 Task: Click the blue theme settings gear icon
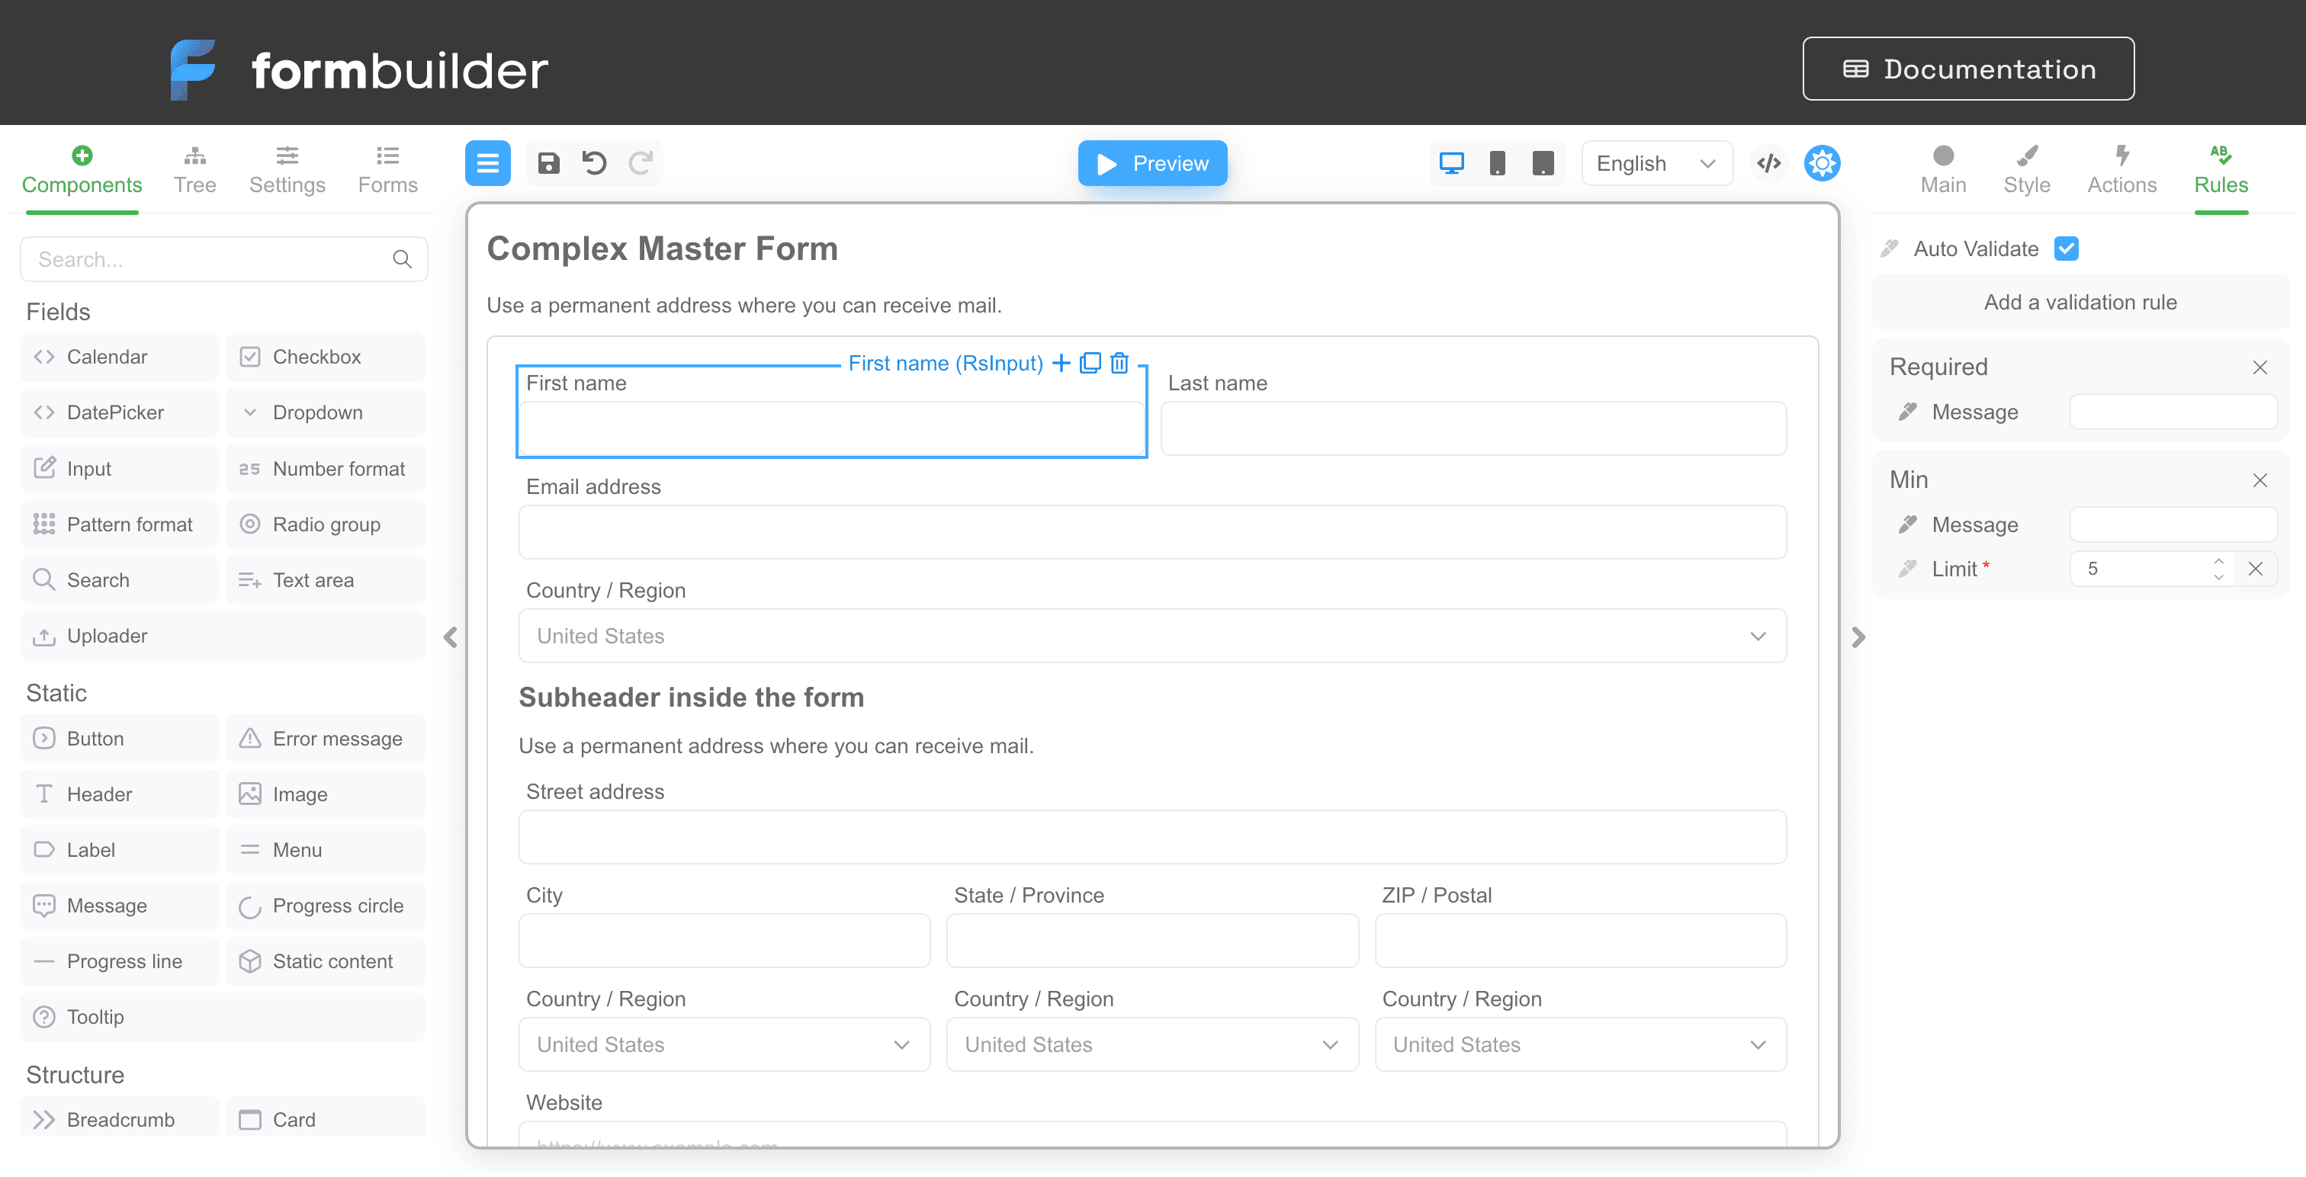[1822, 163]
